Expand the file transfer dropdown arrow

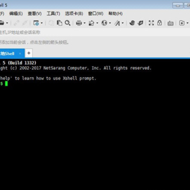pyautogui.click(x=97, y=23)
